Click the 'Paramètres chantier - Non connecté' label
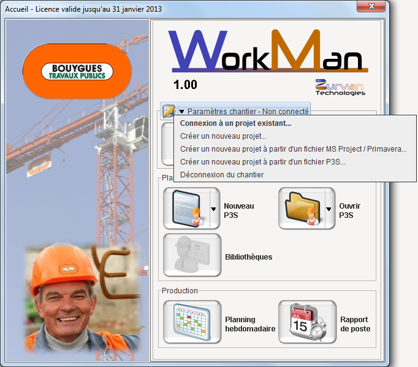The width and height of the screenshot is (418, 367). (x=247, y=112)
